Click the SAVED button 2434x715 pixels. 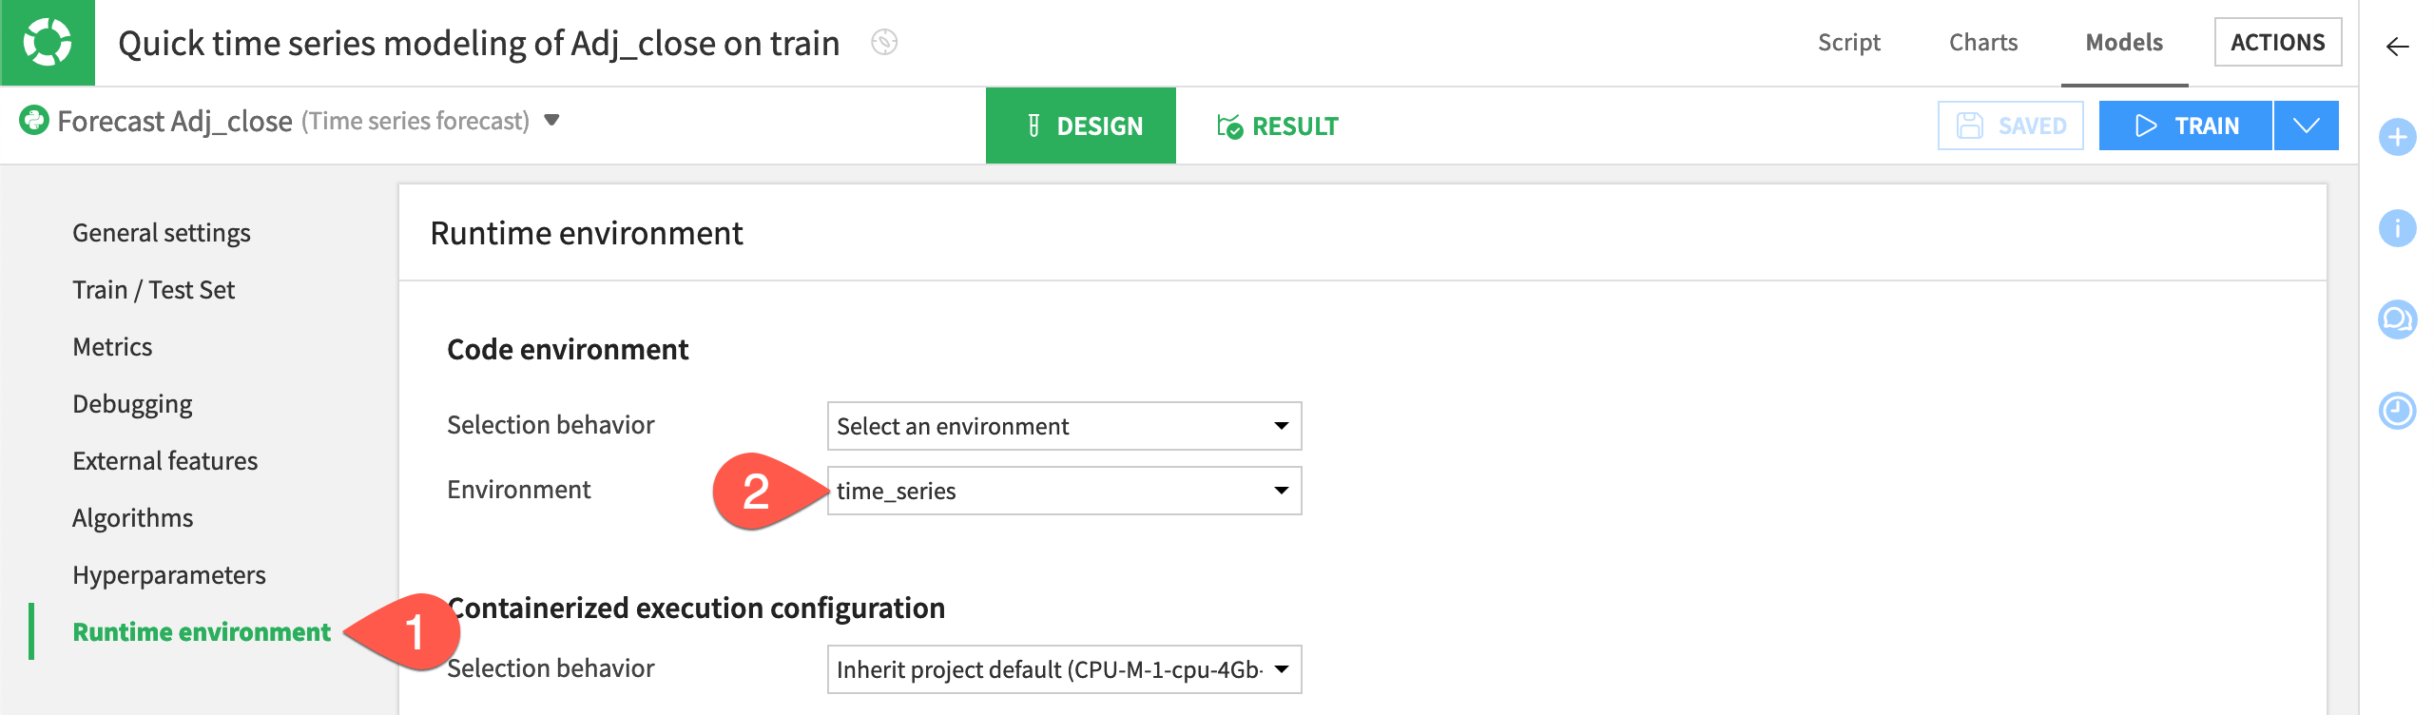(x=2011, y=126)
